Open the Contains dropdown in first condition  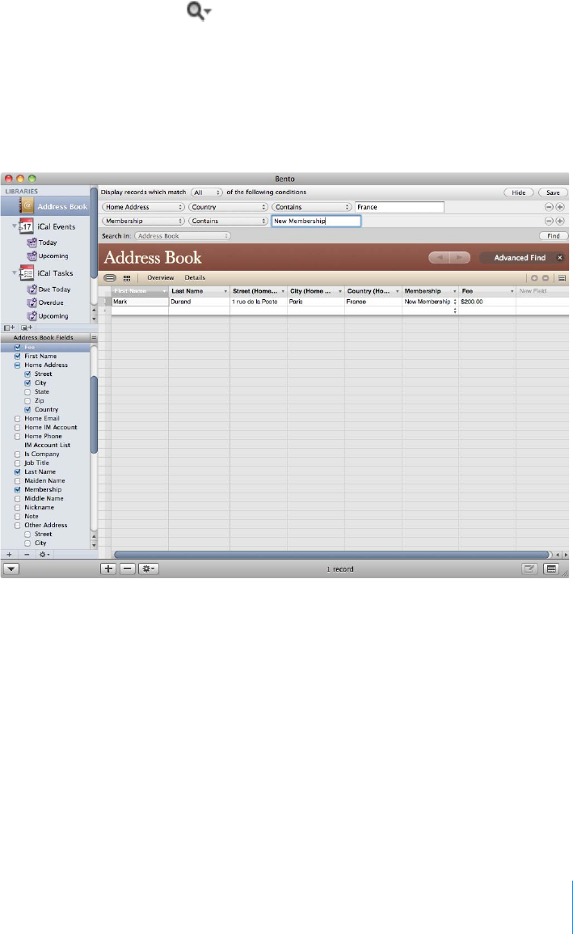[312, 207]
